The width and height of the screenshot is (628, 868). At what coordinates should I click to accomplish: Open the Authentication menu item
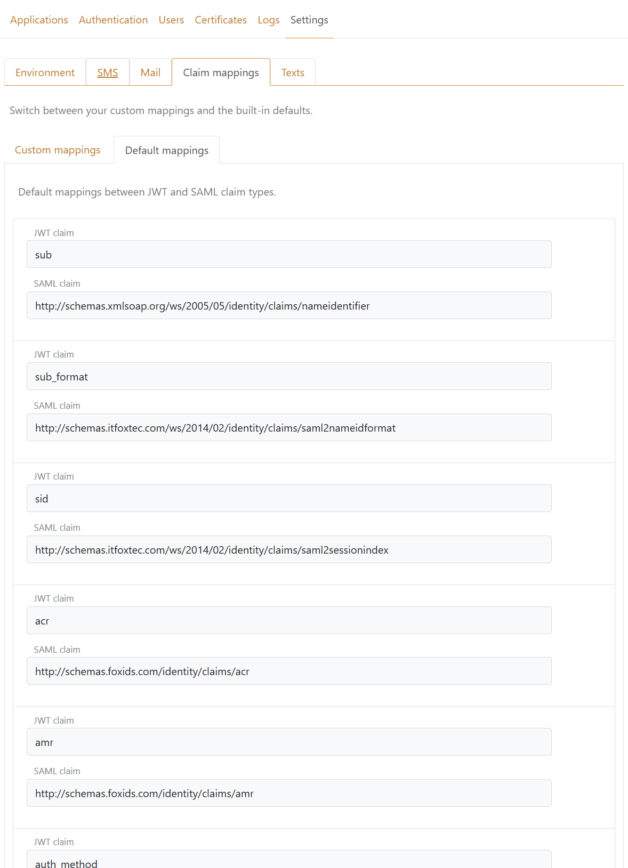tap(113, 20)
